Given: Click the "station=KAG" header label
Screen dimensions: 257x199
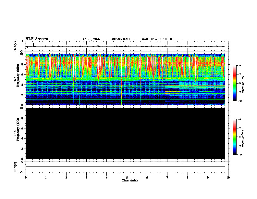Looking at the screenshot, I should click(x=120, y=39).
